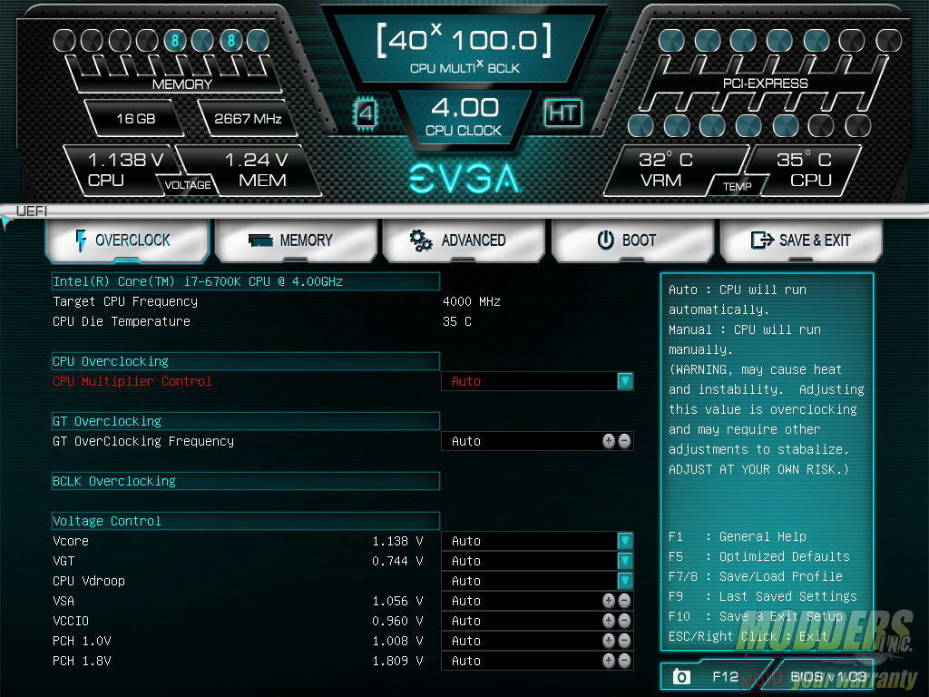Click the CPU Die Temperature 35 C value
The image size is (929, 697).
pos(457,321)
